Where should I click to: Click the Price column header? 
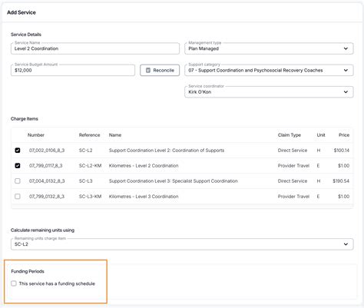click(x=344, y=135)
